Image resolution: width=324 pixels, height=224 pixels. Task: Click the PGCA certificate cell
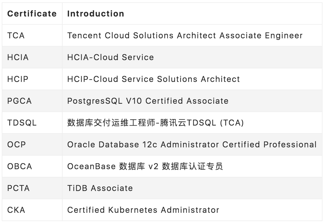pos(19,101)
